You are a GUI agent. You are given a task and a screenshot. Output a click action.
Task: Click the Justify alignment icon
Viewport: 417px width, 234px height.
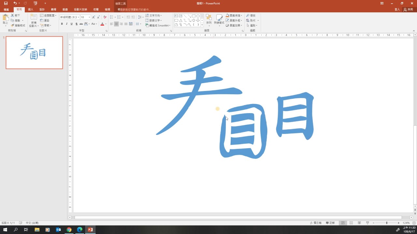pyautogui.click(x=126, y=24)
